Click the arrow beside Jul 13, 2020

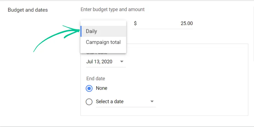pos(122,62)
